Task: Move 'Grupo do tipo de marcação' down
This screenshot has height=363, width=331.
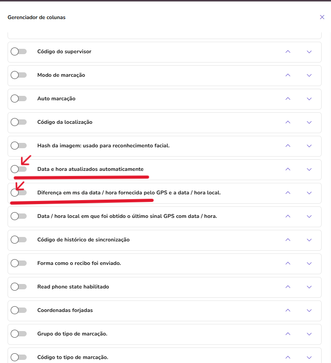Action: (x=309, y=334)
